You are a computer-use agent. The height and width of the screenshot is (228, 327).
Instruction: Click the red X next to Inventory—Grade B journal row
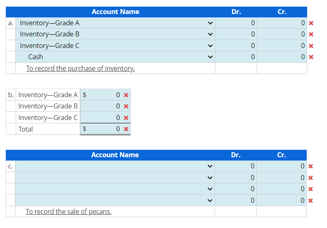tap(311, 34)
